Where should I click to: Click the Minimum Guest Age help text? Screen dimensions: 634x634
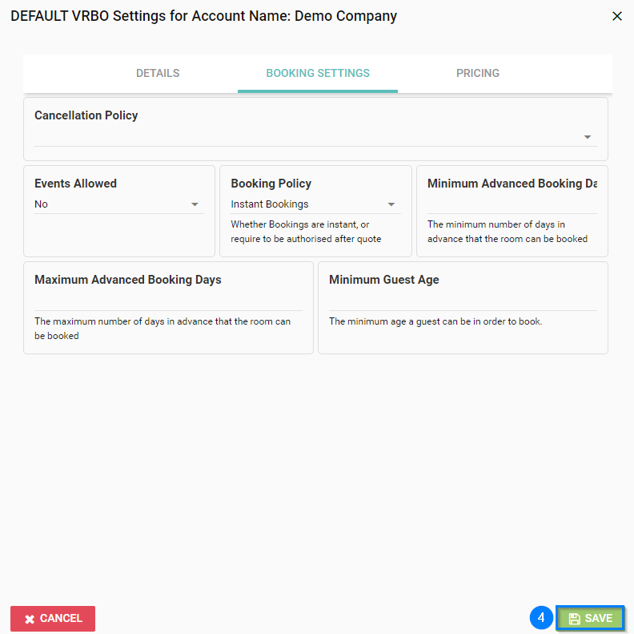coord(435,321)
